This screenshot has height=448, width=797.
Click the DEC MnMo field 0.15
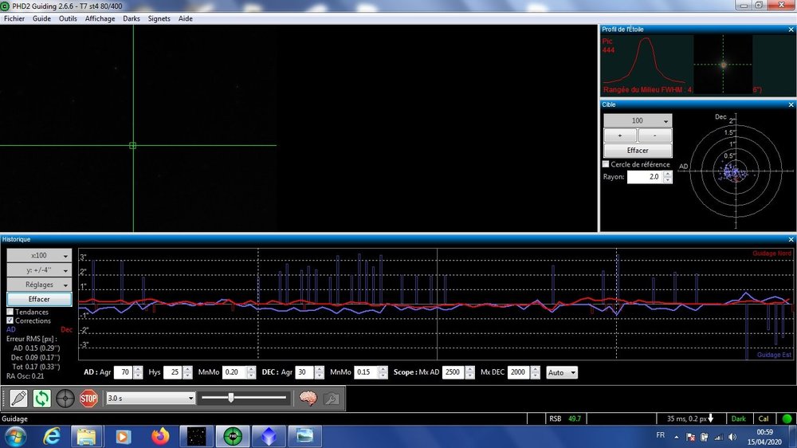[x=367, y=372]
